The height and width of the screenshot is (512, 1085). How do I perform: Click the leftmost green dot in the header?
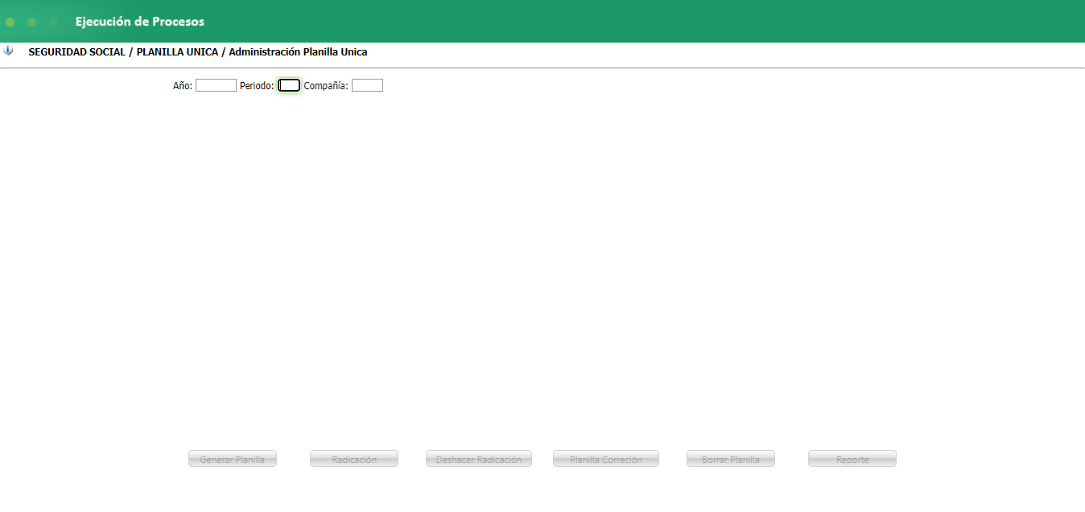click(x=10, y=23)
